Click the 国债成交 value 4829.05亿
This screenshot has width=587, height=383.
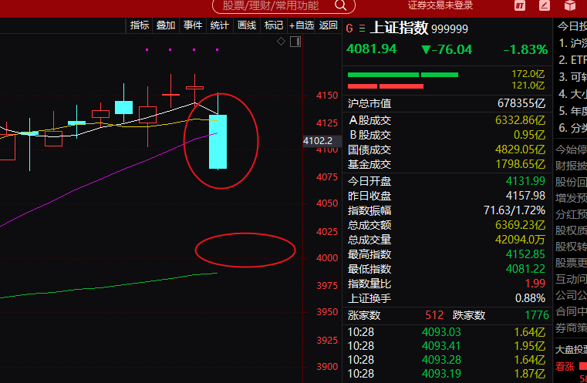521,150
